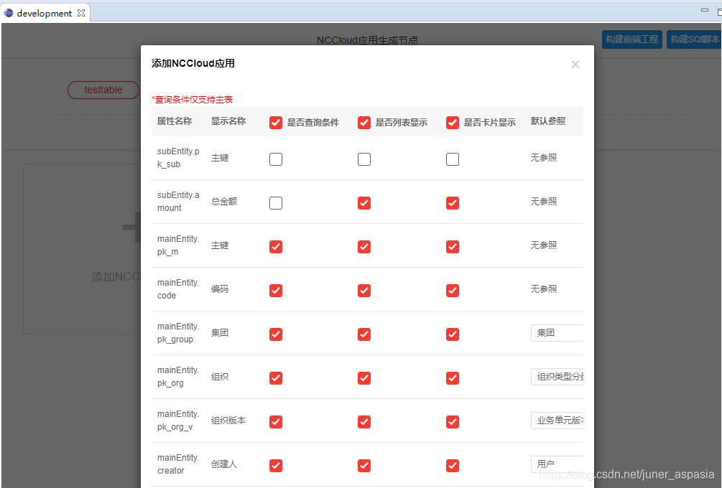Screen dimensions: 722x488
Task: Select the testtable tag
Action: [x=103, y=90]
